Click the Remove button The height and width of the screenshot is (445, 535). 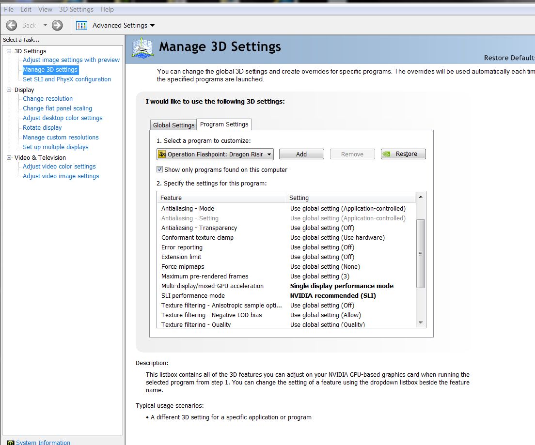point(352,154)
